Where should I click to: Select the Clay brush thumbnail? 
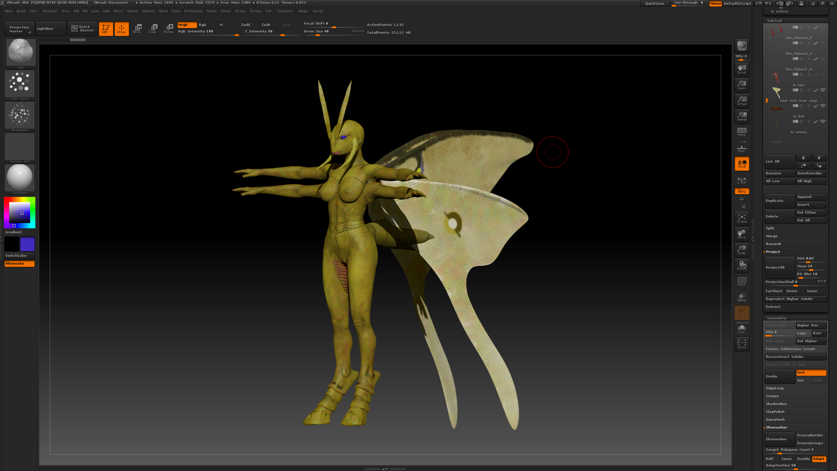point(21,52)
